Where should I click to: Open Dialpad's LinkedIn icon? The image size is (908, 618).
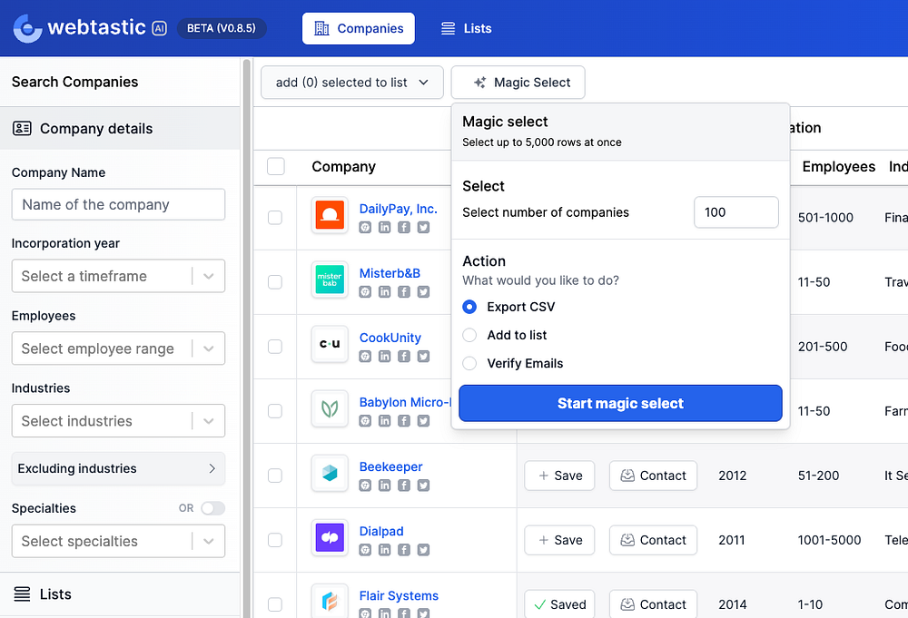click(384, 550)
